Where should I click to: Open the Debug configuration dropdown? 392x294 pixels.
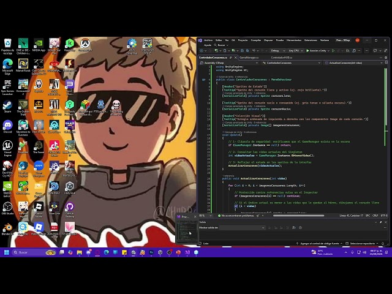tap(277, 50)
